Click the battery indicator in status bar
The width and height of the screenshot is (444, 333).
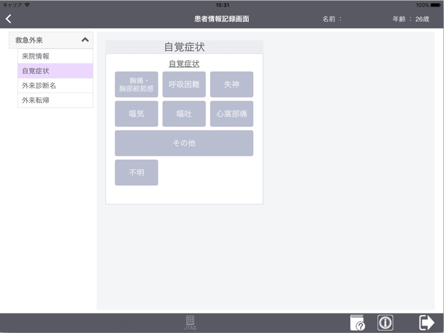436,5
